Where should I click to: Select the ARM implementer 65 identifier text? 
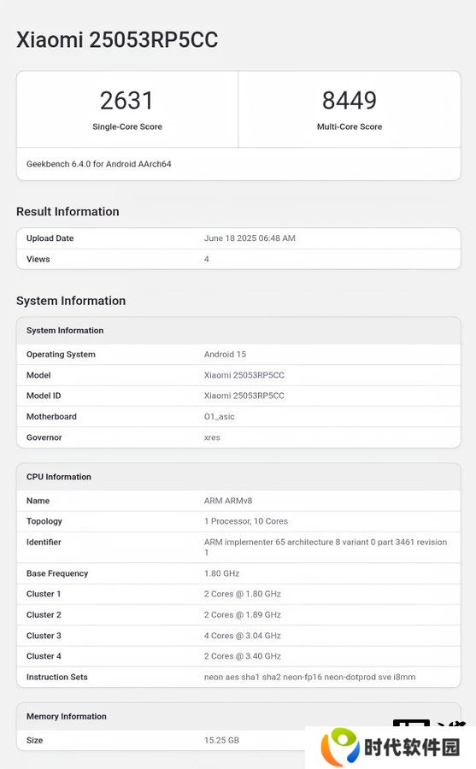pos(326,548)
